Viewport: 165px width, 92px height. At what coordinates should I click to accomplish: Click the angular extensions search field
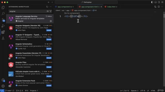pos(28,11)
